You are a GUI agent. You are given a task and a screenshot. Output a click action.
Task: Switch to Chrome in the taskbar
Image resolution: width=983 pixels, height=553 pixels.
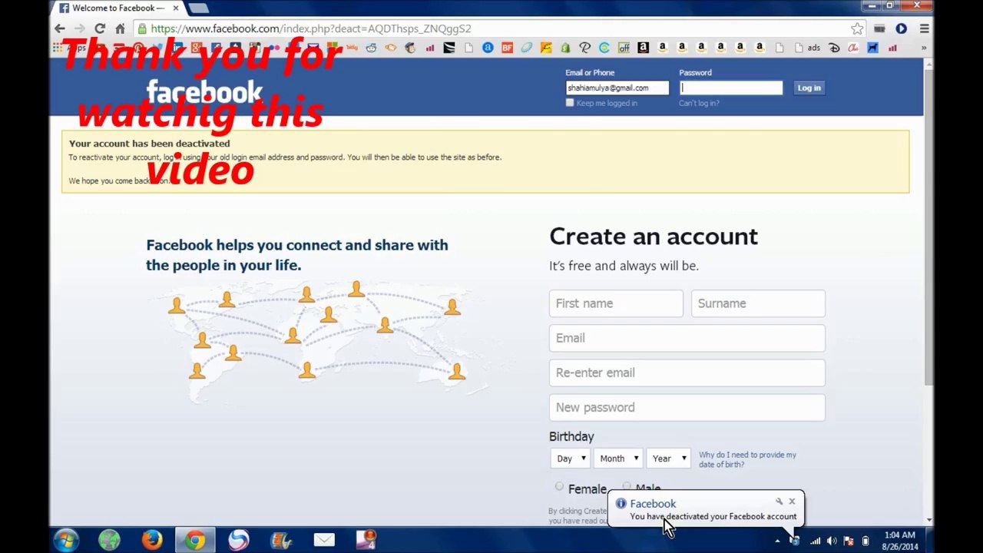(195, 540)
